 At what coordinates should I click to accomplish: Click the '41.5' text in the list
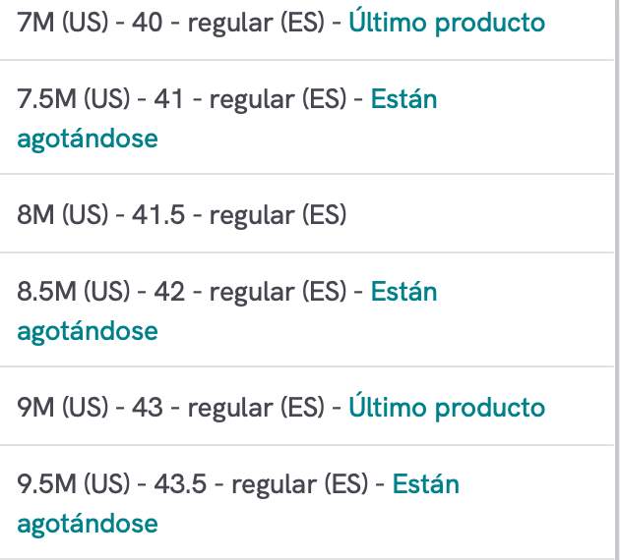[x=158, y=215]
